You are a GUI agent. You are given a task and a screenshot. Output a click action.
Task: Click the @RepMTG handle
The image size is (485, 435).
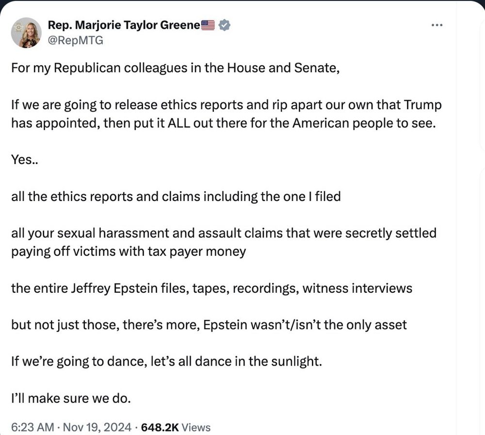(75, 41)
